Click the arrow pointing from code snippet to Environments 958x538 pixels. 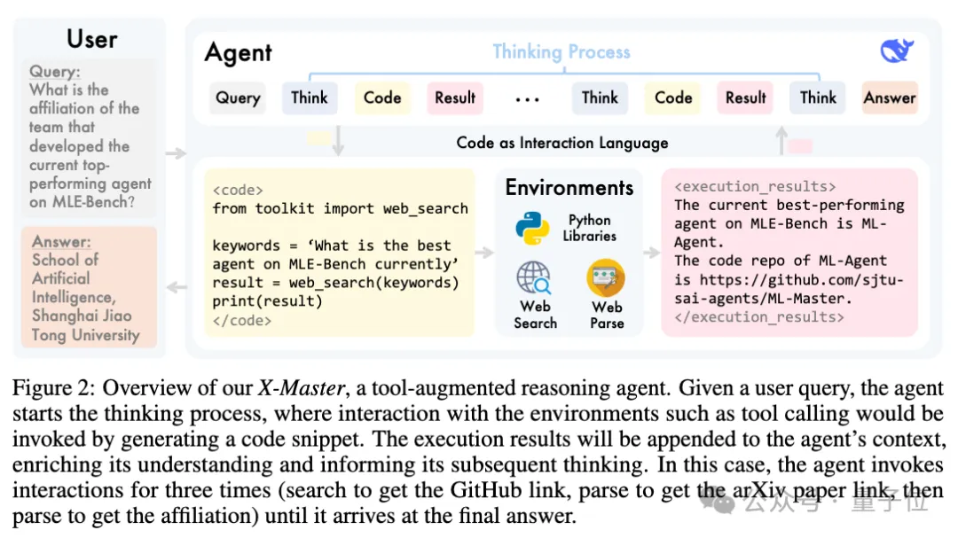pos(483,253)
